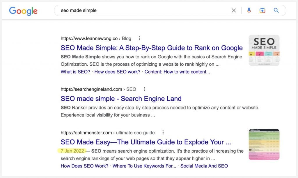This screenshot has height=178, width=298.
Task: Open the 'SEO Made Simple: A Step-By-Step Guide' result
Action: click(151, 48)
